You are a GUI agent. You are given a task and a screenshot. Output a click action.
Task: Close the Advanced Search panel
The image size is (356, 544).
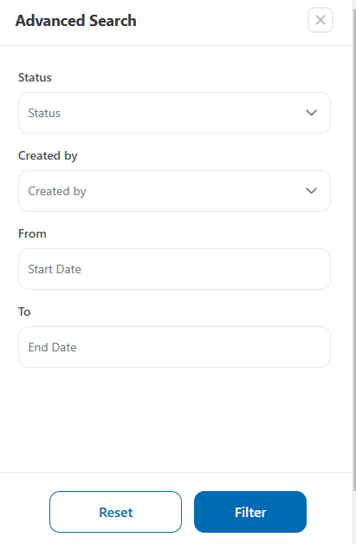(x=320, y=20)
